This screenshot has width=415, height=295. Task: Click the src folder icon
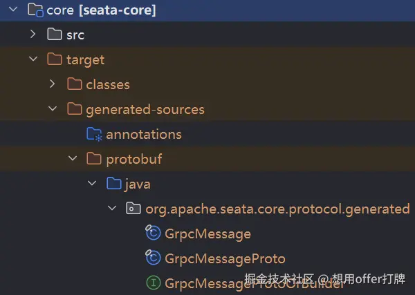pos(54,35)
